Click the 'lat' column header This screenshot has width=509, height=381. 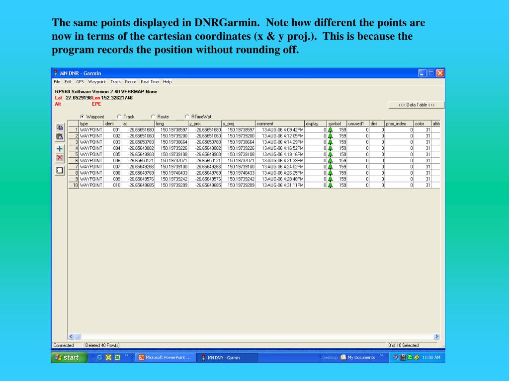tap(138, 124)
